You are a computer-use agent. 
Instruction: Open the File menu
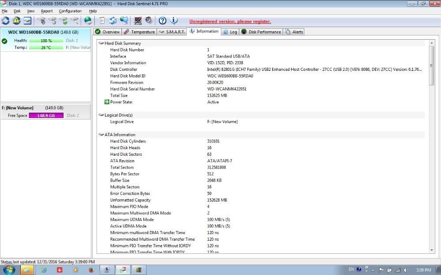tap(4, 11)
